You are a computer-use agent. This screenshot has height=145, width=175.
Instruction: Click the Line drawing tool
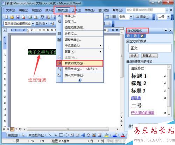pos(50,135)
